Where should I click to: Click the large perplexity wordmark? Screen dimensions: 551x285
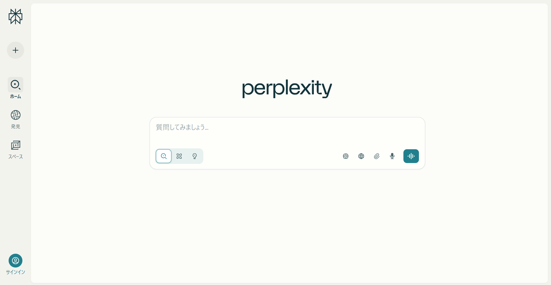pos(287,88)
